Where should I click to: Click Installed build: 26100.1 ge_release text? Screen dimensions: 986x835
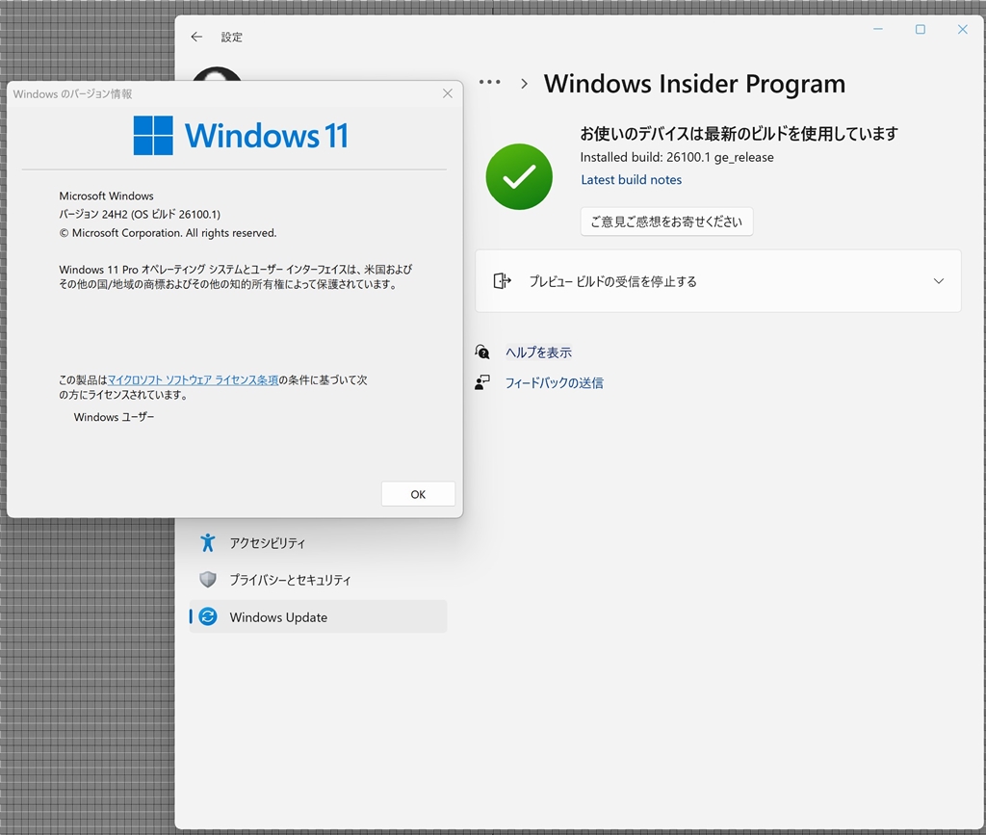(x=677, y=157)
